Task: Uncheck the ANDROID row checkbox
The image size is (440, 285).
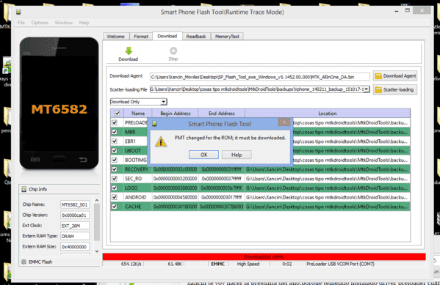Action: [x=115, y=197]
